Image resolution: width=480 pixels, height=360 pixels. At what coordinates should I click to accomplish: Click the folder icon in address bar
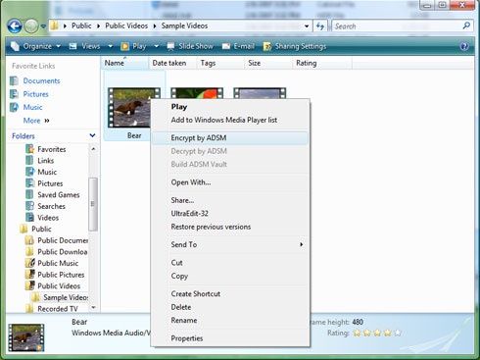point(55,26)
